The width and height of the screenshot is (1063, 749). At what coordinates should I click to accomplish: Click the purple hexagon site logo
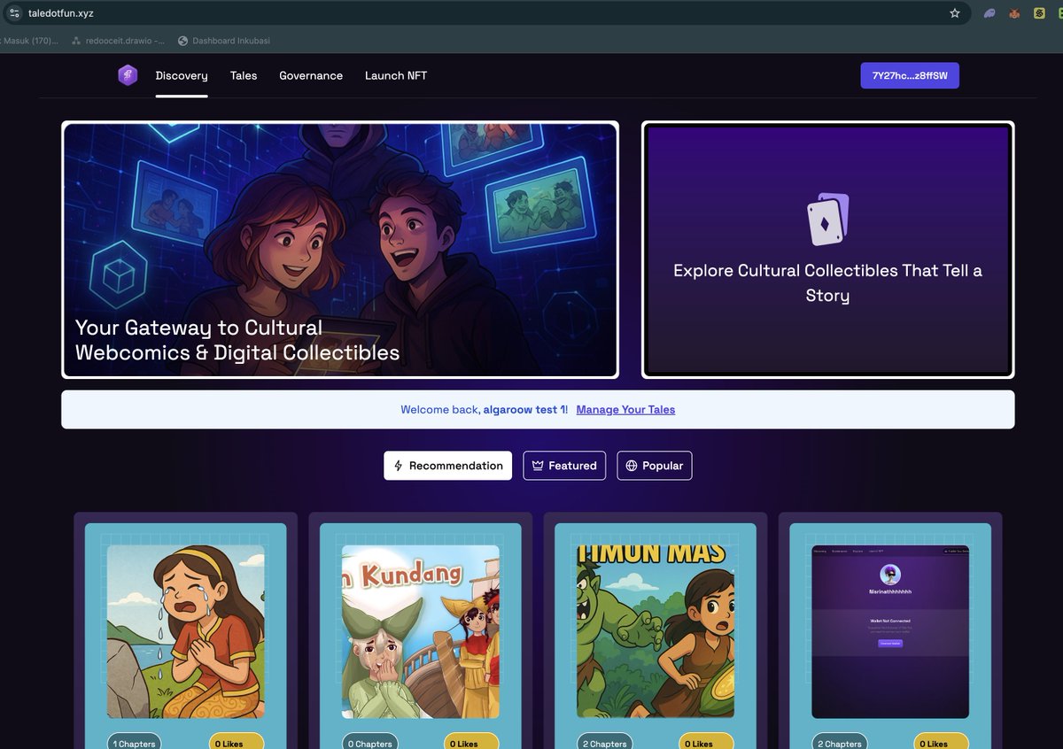point(128,75)
